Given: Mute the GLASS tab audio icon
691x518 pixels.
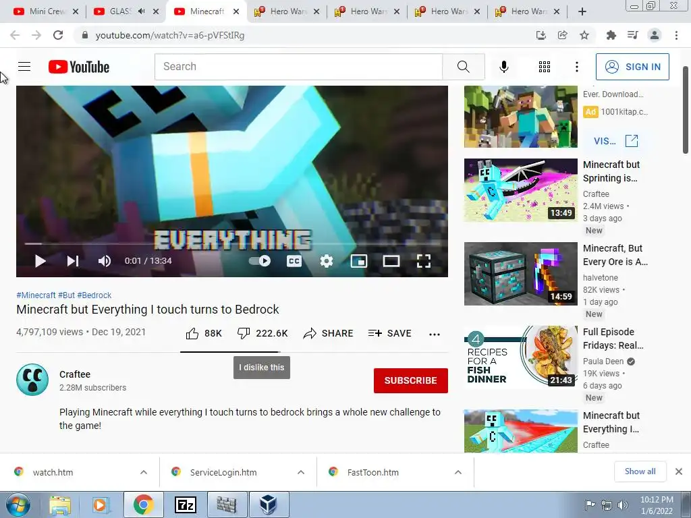Looking at the screenshot, I should (142, 11).
